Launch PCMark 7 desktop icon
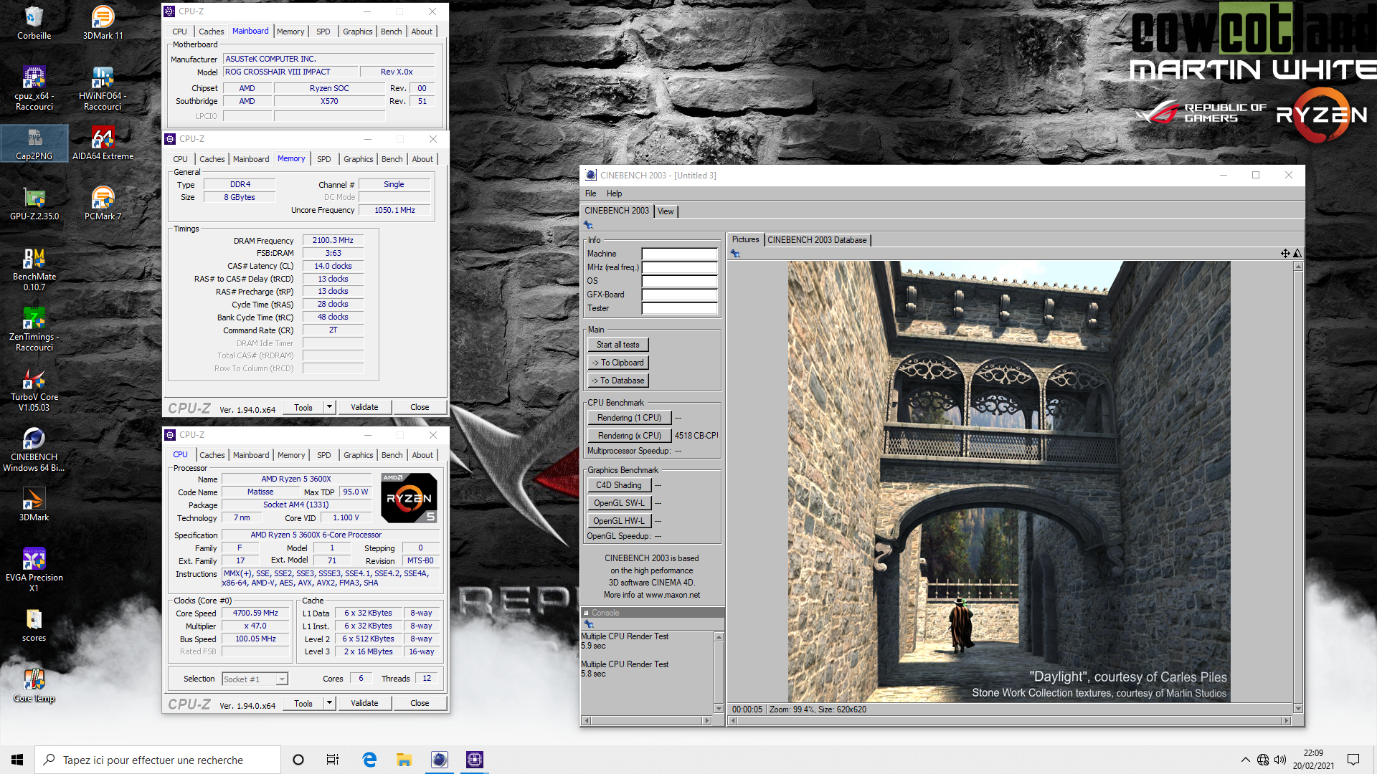The image size is (1377, 774). click(x=103, y=204)
